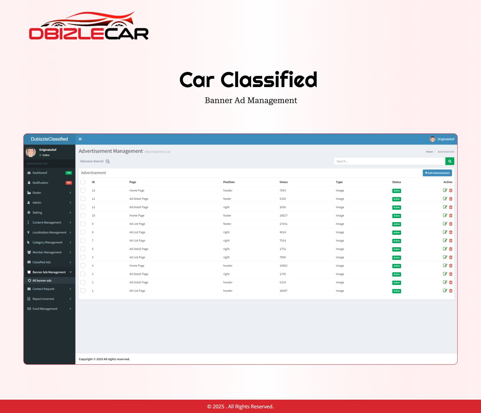Click views value 10862
The width and height of the screenshot is (481, 413).
(283, 266)
